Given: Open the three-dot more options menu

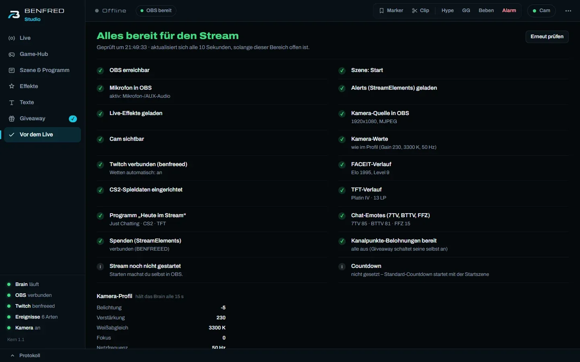Looking at the screenshot, I should pyautogui.click(x=568, y=11).
